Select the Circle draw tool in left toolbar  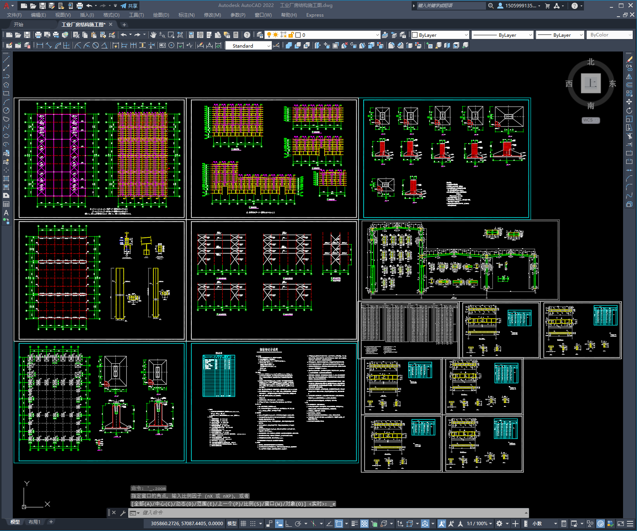coord(6,110)
